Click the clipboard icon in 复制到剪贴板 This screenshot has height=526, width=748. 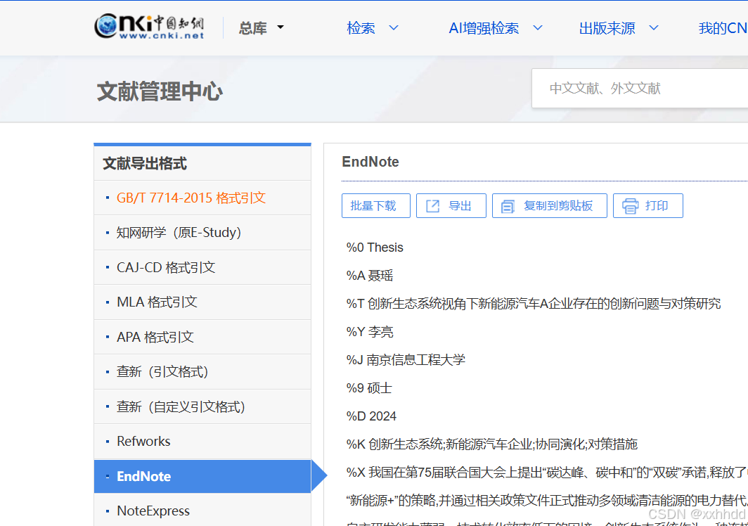point(508,207)
